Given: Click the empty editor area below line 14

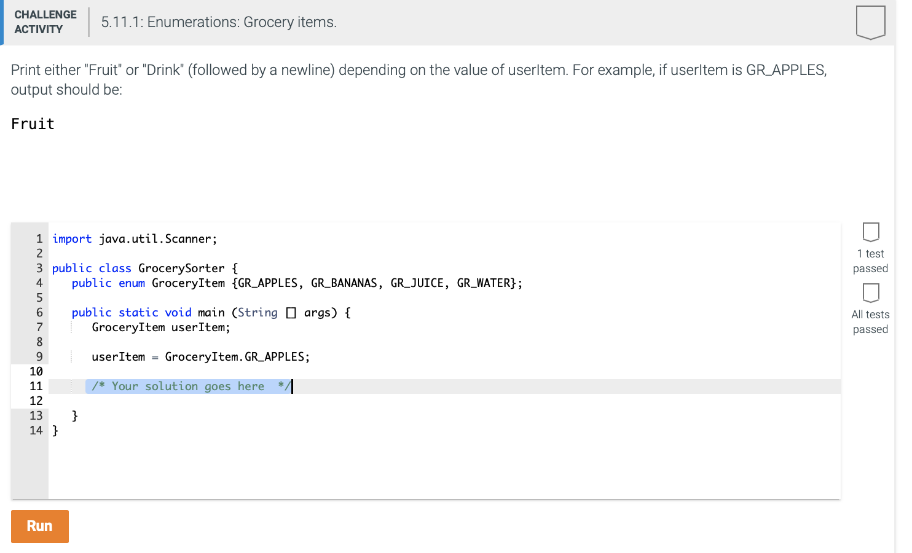Looking at the screenshot, I should [x=430, y=467].
